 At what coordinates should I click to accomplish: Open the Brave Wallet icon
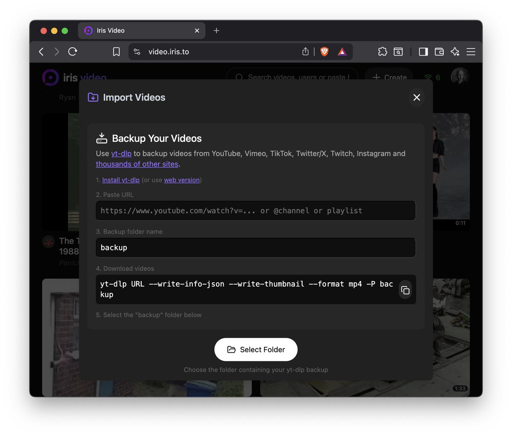click(439, 52)
